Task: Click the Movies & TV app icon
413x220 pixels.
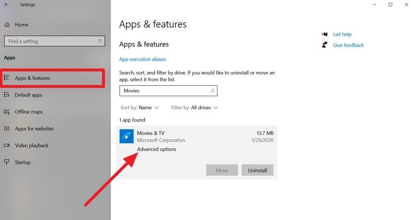Action: [126, 136]
